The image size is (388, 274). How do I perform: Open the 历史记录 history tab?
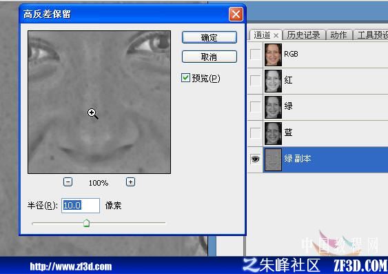click(303, 35)
